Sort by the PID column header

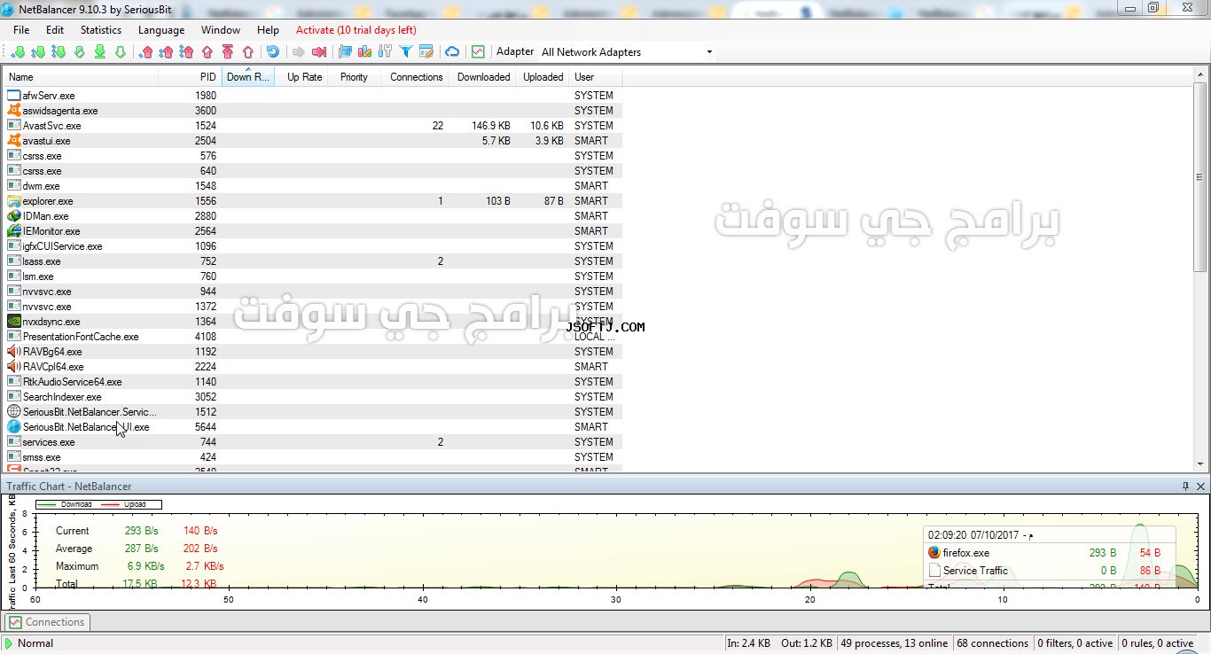click(x=190, y=77)
